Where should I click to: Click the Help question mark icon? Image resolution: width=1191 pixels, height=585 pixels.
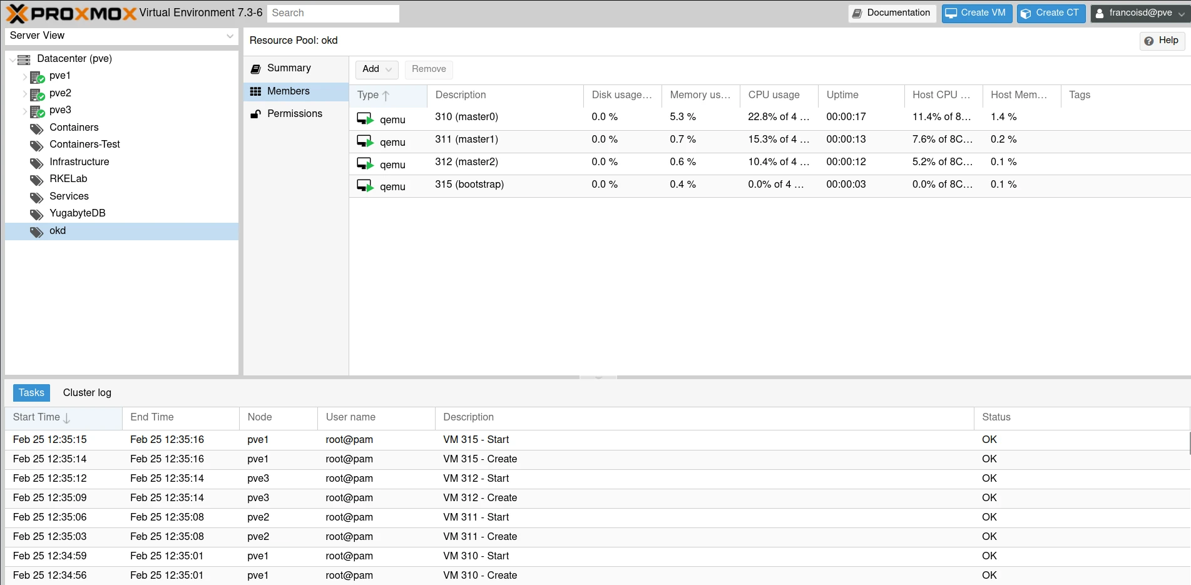coord(1149,41)
